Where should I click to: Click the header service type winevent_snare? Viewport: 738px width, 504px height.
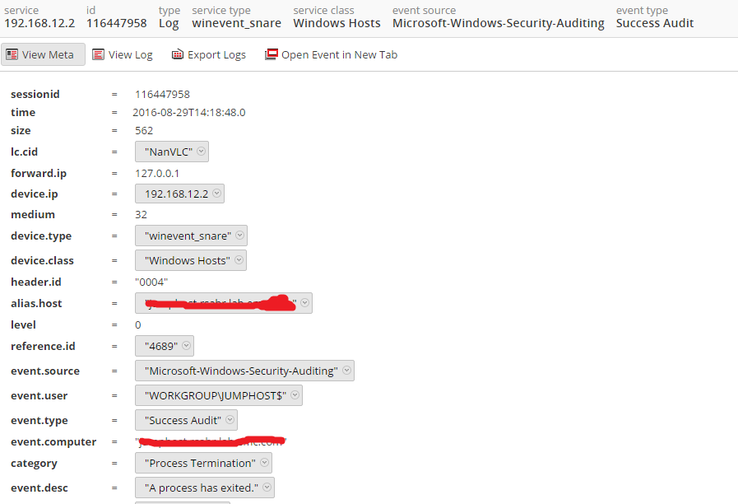(237, 23)
